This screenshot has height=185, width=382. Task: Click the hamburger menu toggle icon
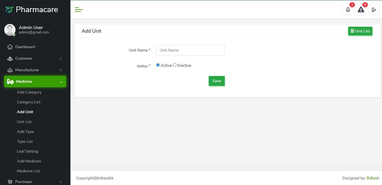pyautogui.click(x=79, y=10)
